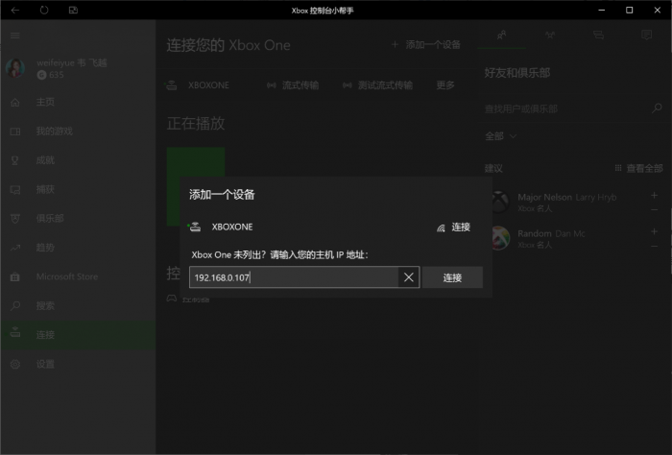This screenshot has height=455, width=672.
Task: Open Microsoft Store in the sidebar
Action: (78, 276)
